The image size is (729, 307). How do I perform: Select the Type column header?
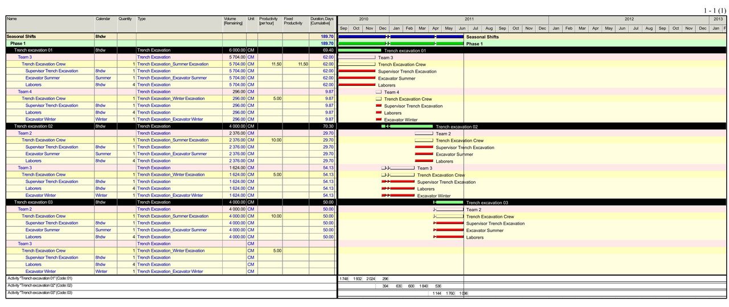coord(179,24)
